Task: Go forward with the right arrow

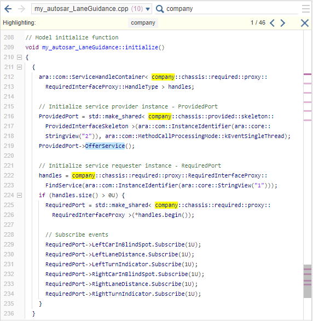Action: (21, 9)
